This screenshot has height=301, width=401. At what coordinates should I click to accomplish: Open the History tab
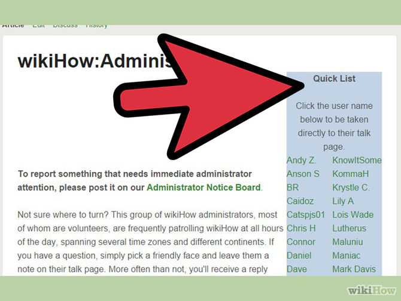pyautogui.click(x=96, y=25)
